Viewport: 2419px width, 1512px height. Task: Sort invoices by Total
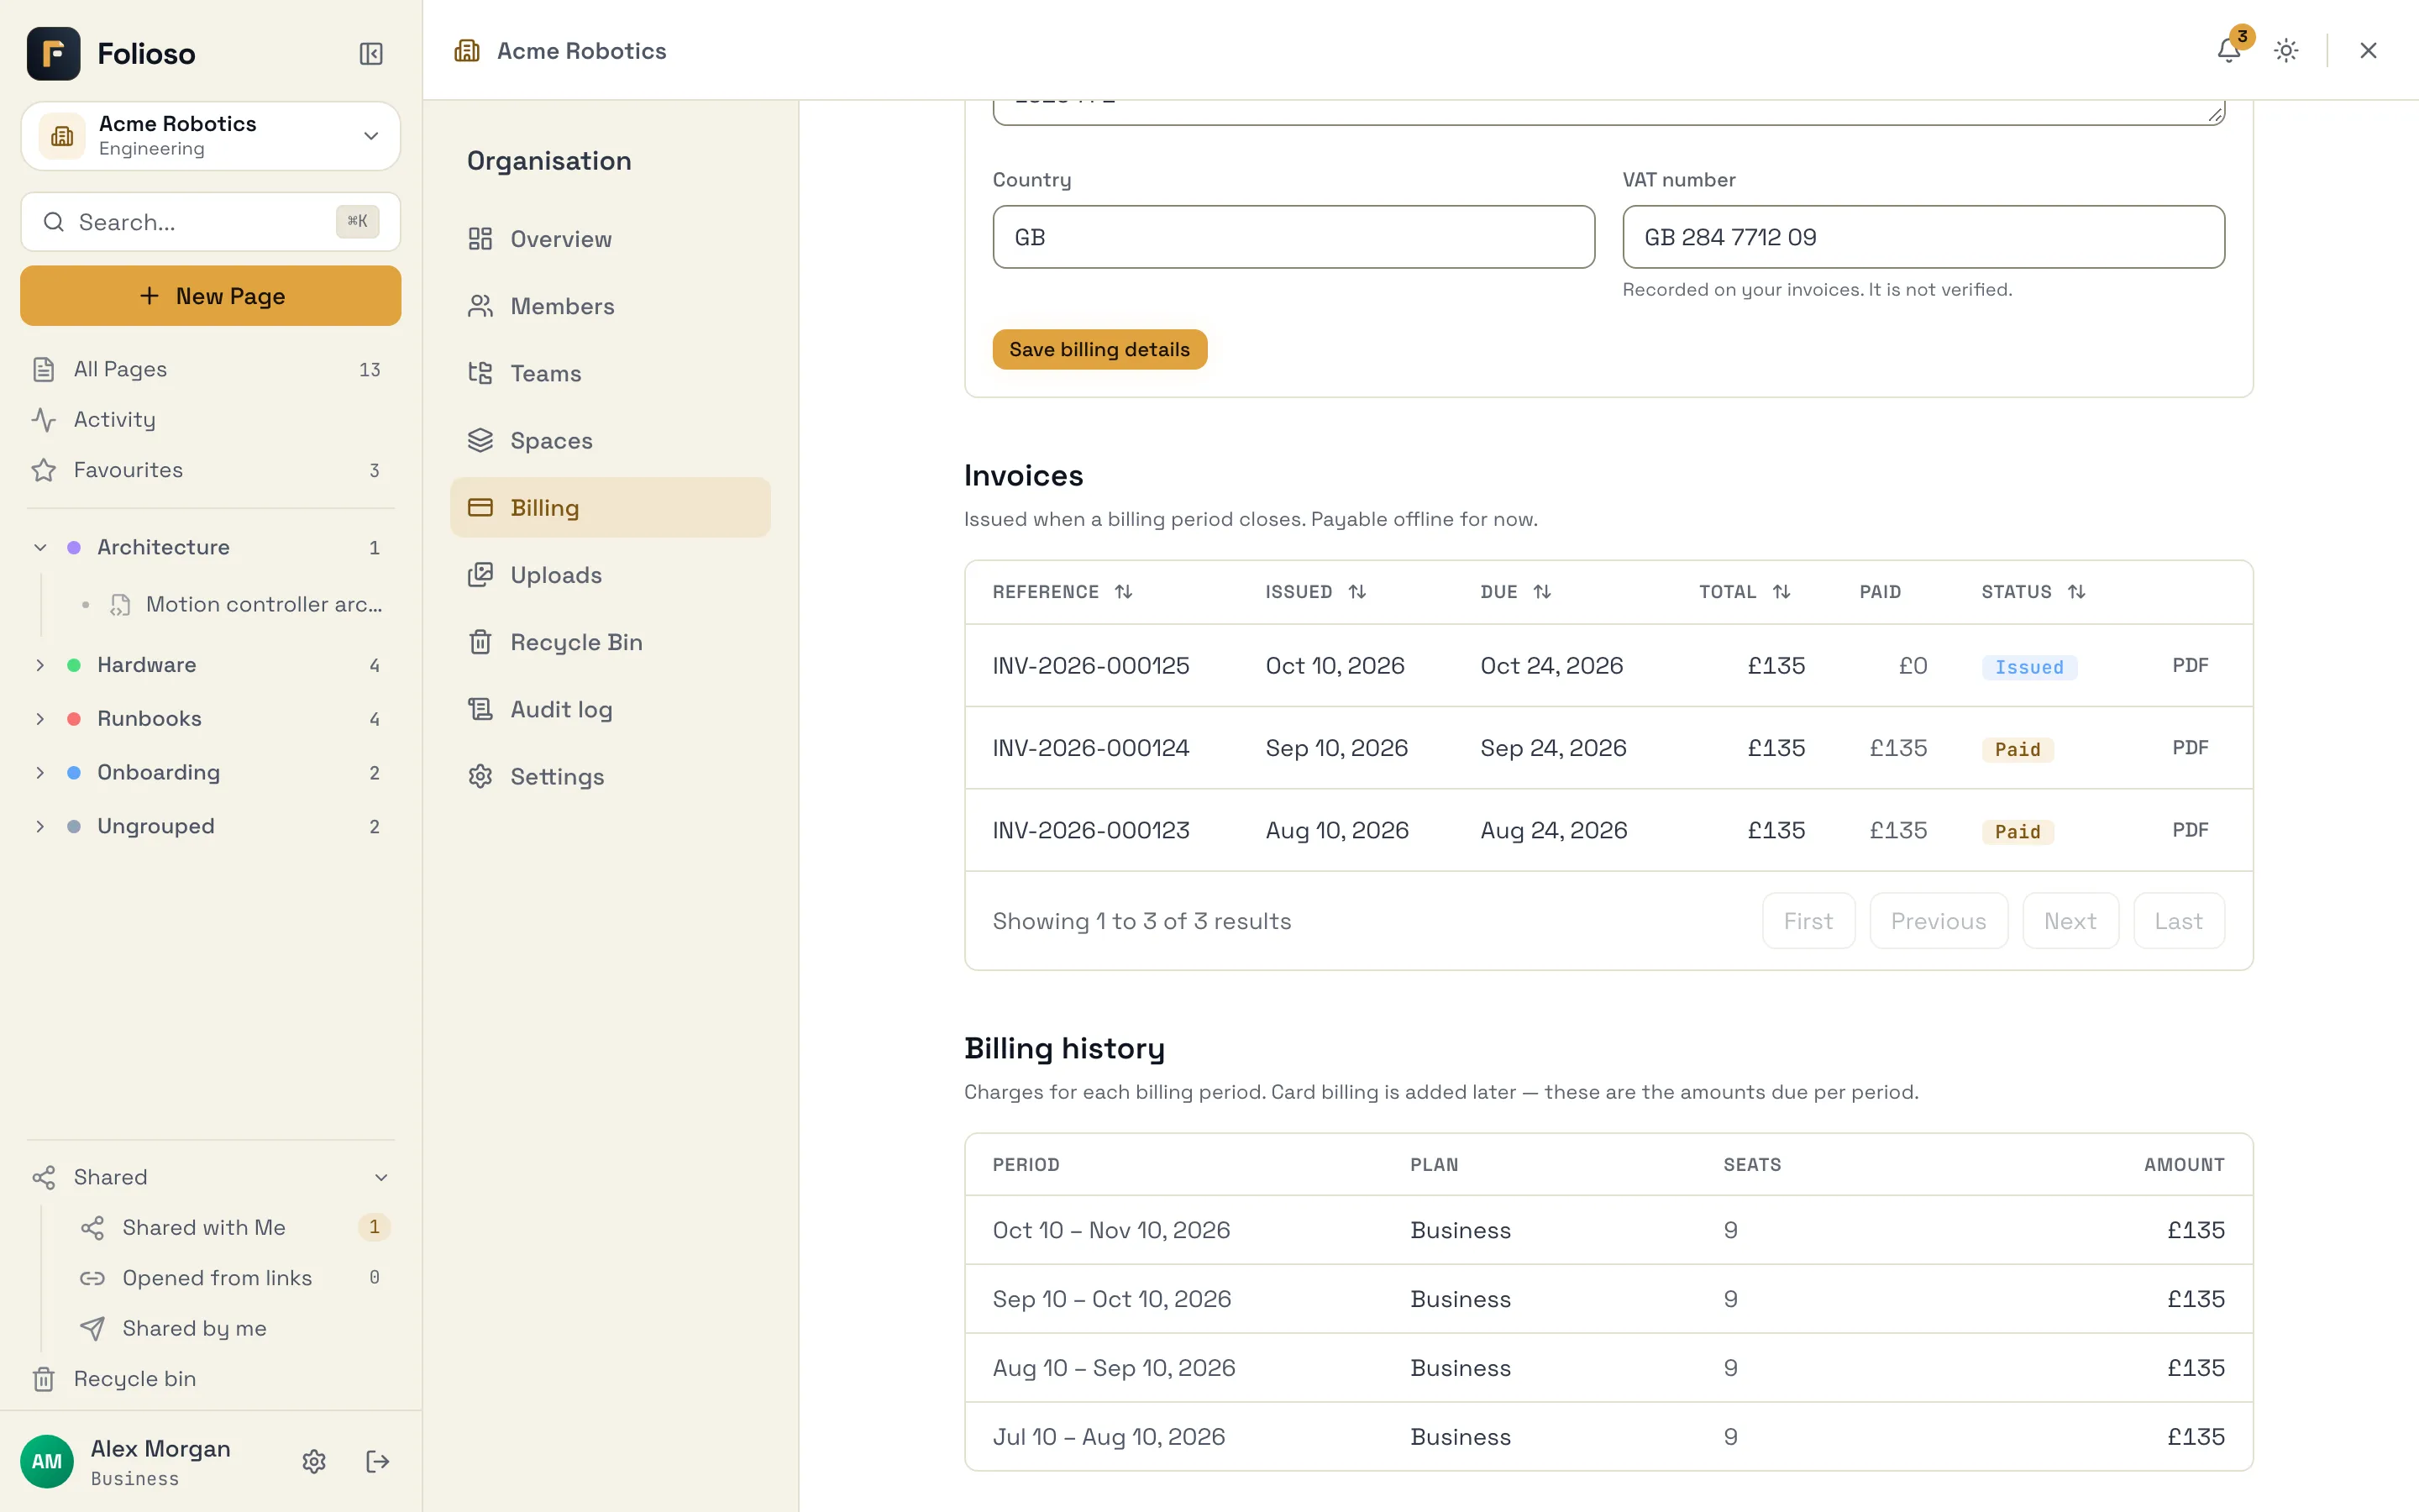click(x=1745, y=592)
